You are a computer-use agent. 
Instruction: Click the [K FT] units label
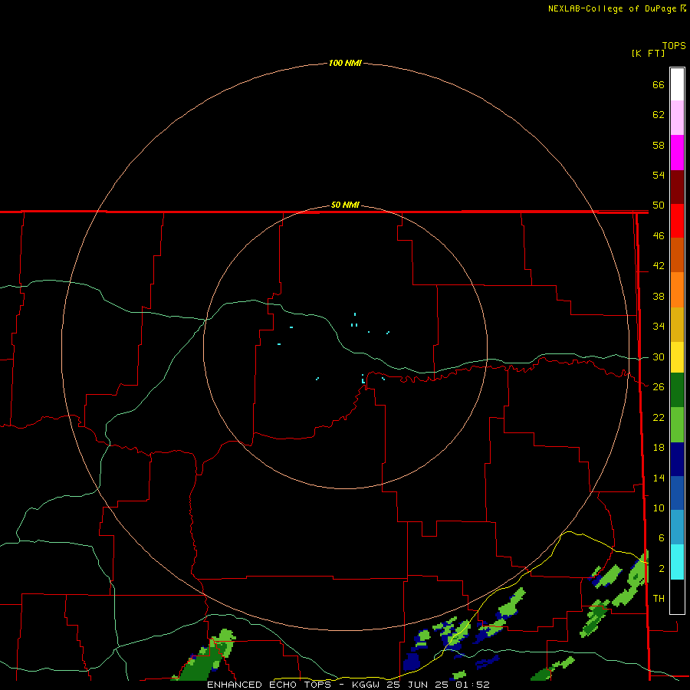[648, 53]
